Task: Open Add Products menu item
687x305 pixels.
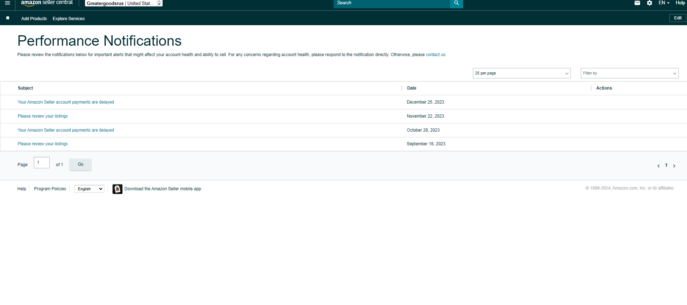Action: point(34,19)
